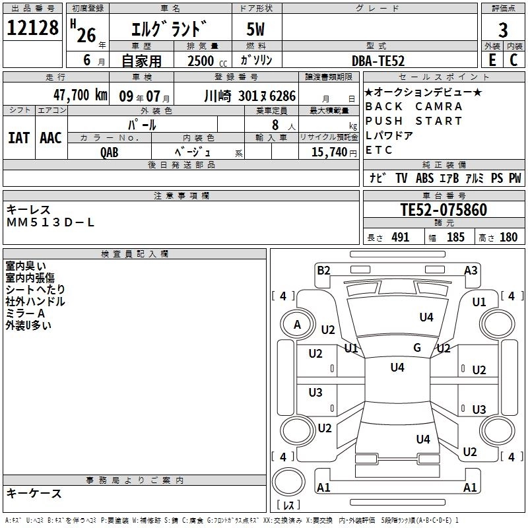Image resolution: width=528 pixels, height=528 pixels.
Task: Click inspection date 09年07月
Action: click(145, 96)
